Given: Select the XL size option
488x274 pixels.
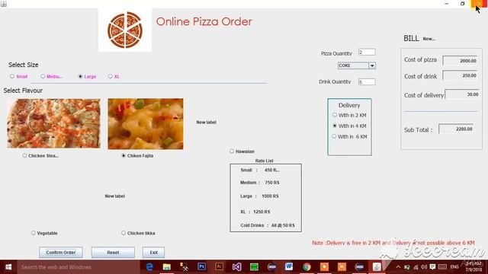Looking at the screenshot, I should (114, 76).
